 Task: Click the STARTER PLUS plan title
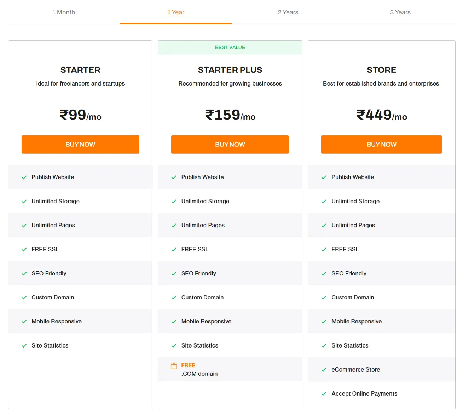pos(230,70)
